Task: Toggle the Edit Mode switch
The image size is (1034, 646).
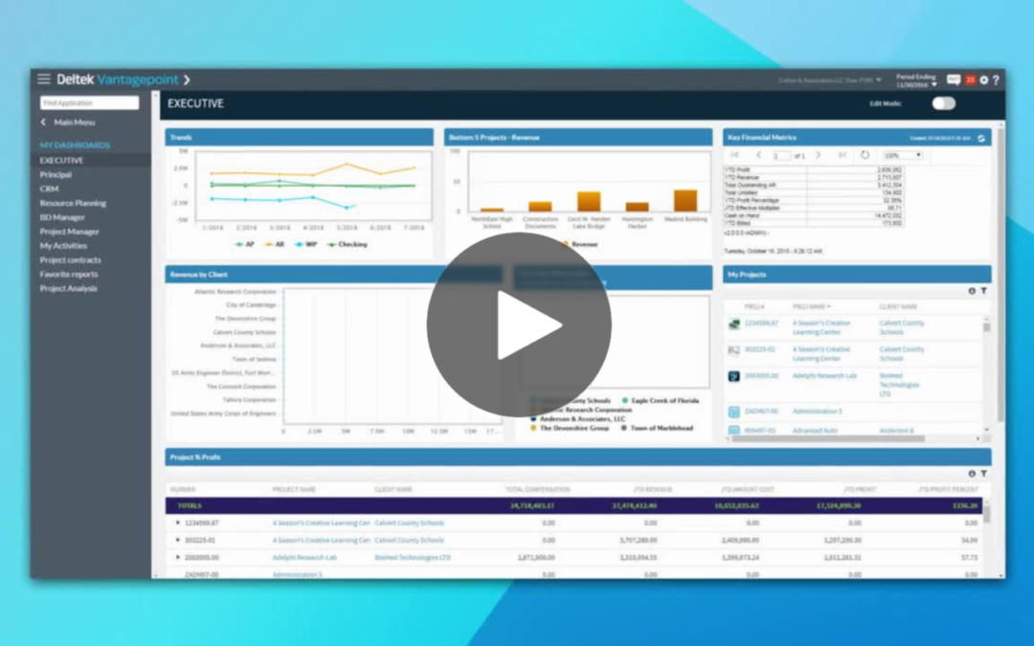Action: pos(944,103)
